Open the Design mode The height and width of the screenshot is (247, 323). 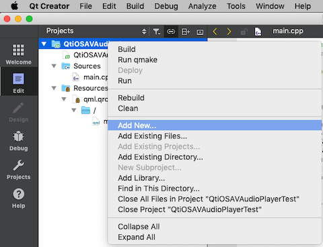[x=18, y=112]
